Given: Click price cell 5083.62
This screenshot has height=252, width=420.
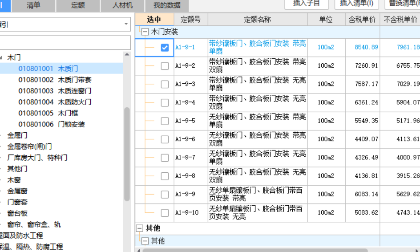Looking at the screenshot, I should [366, 212].
